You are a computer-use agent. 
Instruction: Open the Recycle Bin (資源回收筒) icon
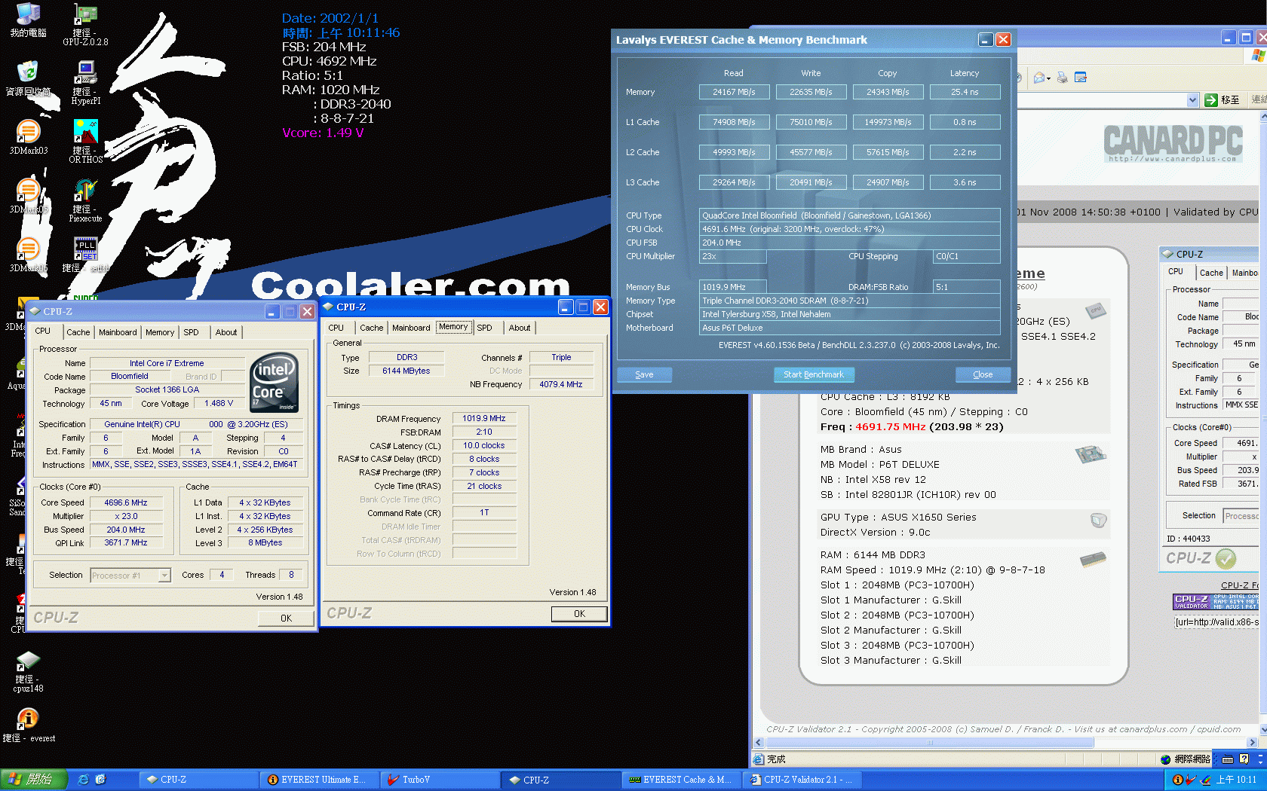[x=28, y=78]
